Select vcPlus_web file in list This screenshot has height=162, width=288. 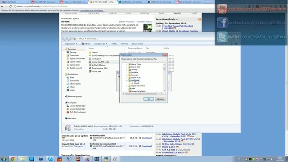tap(95, 71)
